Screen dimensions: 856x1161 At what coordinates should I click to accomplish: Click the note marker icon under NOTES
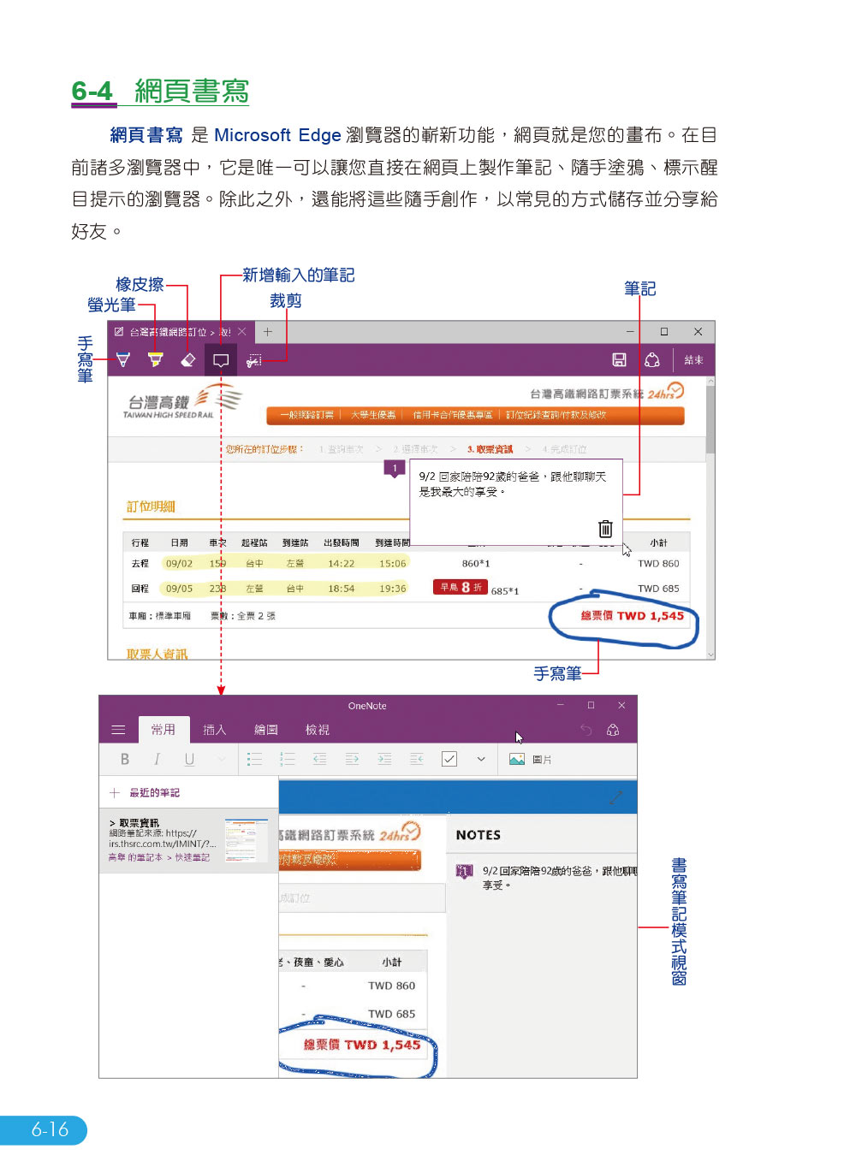click(464, 872)
